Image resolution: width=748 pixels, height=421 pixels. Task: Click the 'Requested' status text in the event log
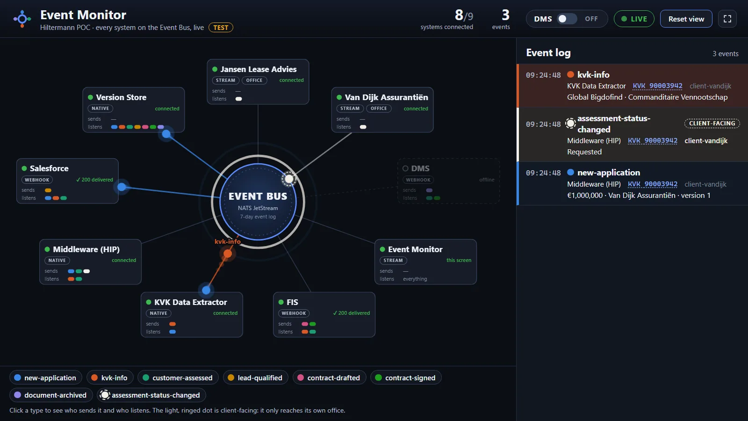584,152
